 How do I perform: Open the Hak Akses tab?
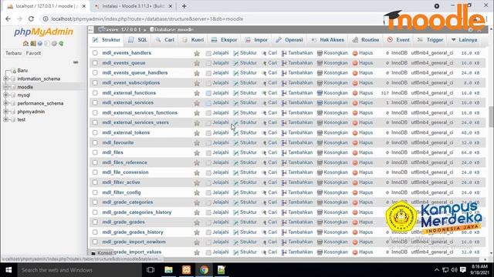(x=327, y=40)
